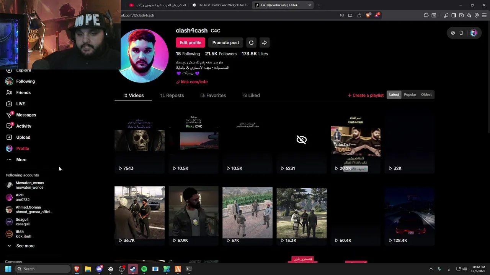Switch the language input indicator
The width and height of the screenshot is (490, 275).
coord(449,269)
